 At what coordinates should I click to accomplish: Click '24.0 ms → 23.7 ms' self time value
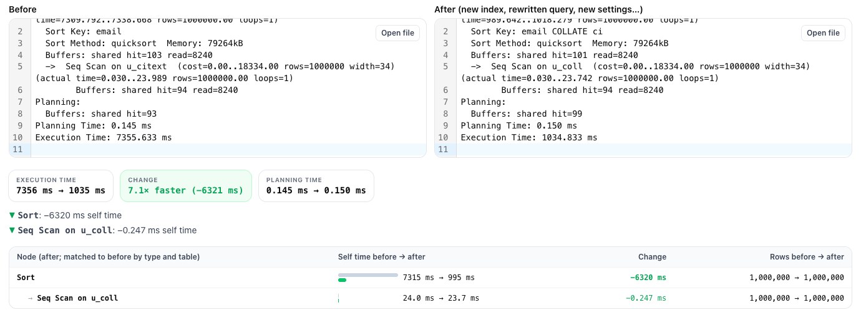(441, 298)
